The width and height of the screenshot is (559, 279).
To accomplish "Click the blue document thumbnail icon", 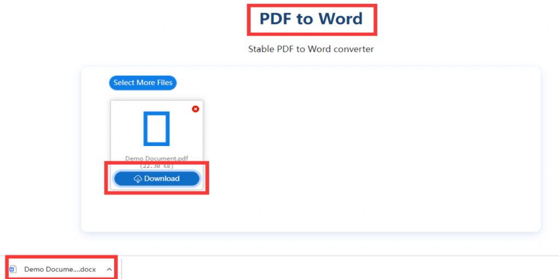I will point(157,129).
